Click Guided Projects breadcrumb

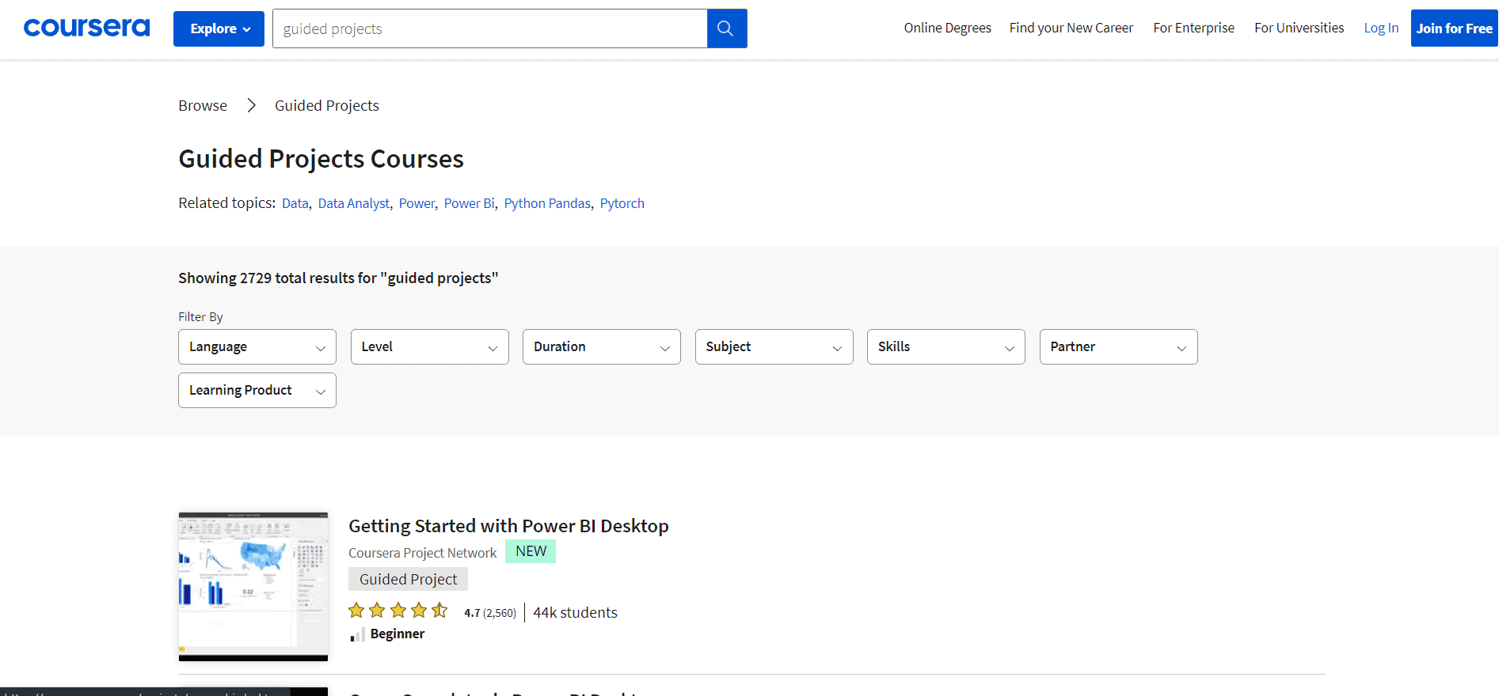(327, 105)
